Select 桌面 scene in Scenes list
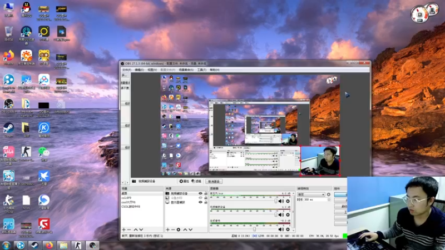445x250 pixels. [x=142, y=193]
